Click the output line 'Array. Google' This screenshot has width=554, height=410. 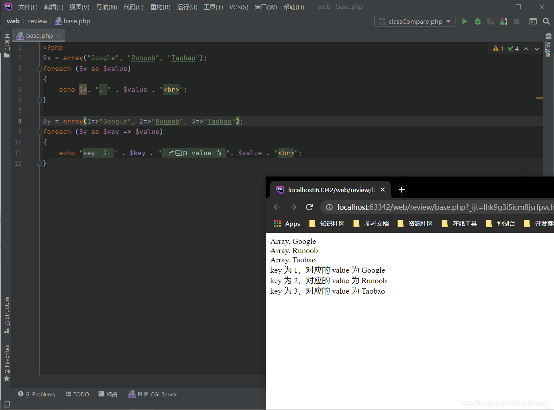pyautogui.click(x=293, y=242)
